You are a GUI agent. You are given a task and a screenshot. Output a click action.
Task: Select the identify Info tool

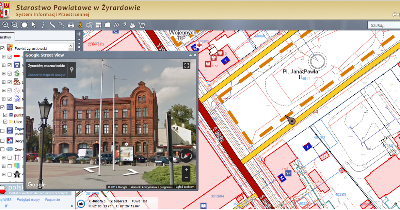point(43,25)
